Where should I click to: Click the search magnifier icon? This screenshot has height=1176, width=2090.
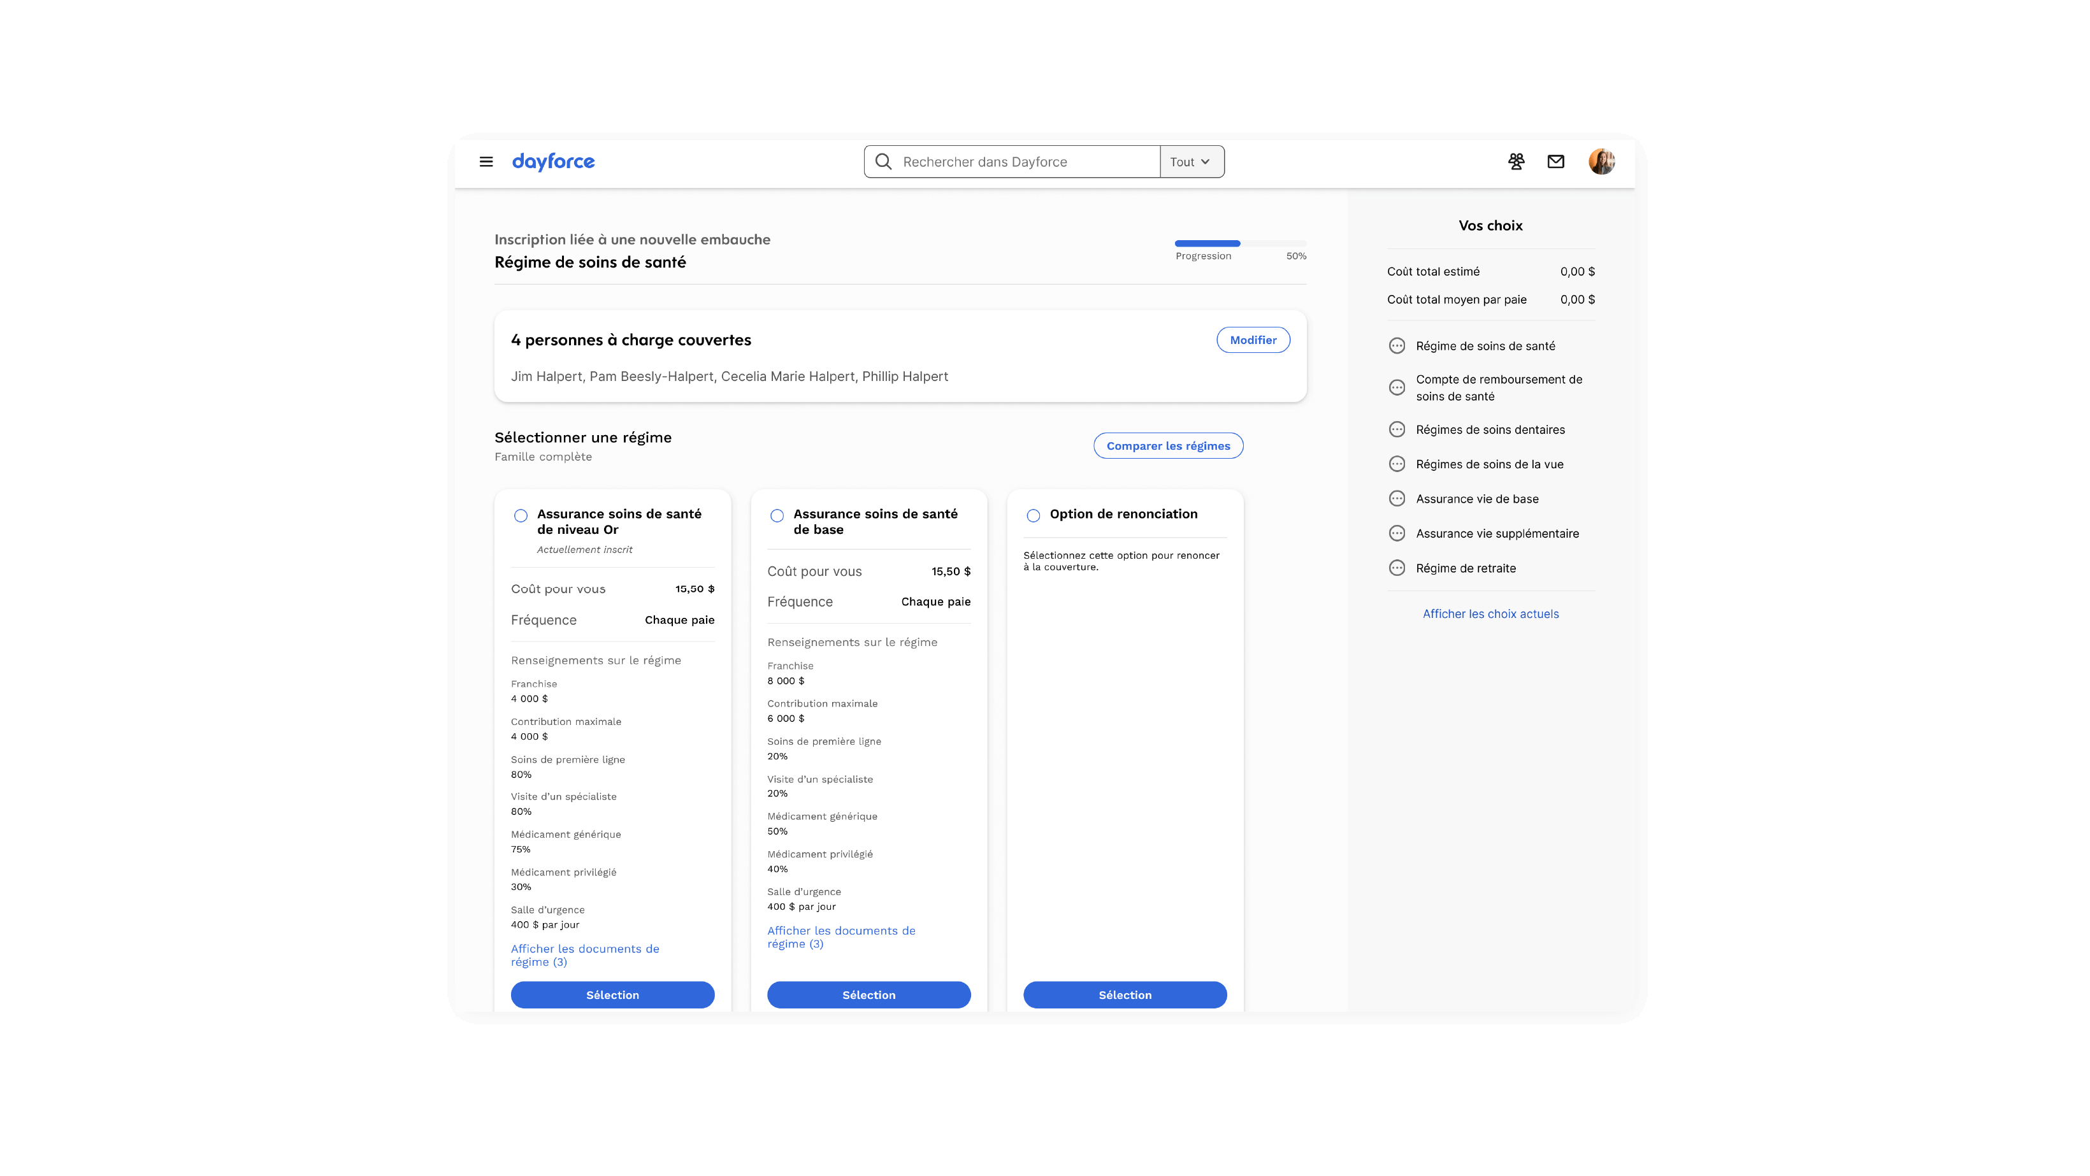pos(884,161)
